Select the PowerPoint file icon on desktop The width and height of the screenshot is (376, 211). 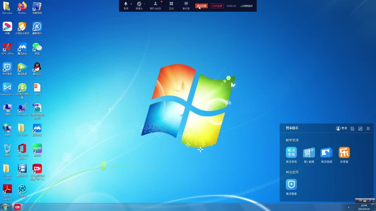(x=37, y=89)
